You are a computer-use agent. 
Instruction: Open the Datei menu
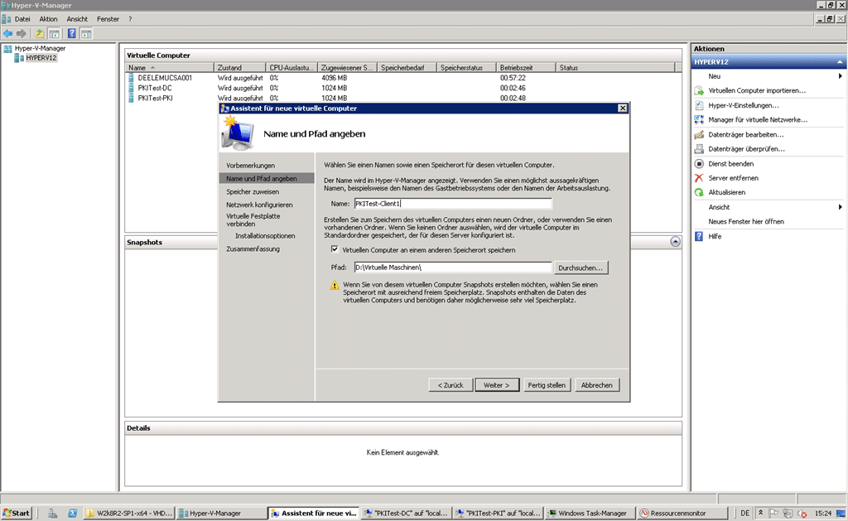[x=22, y=19]
